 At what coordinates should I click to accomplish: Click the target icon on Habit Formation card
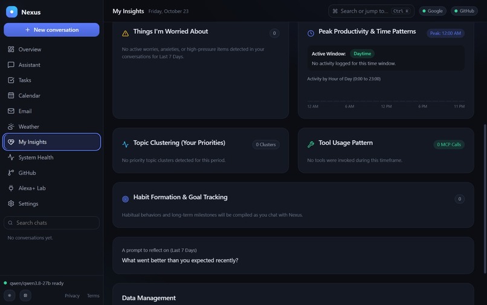[x=125, y=199]
